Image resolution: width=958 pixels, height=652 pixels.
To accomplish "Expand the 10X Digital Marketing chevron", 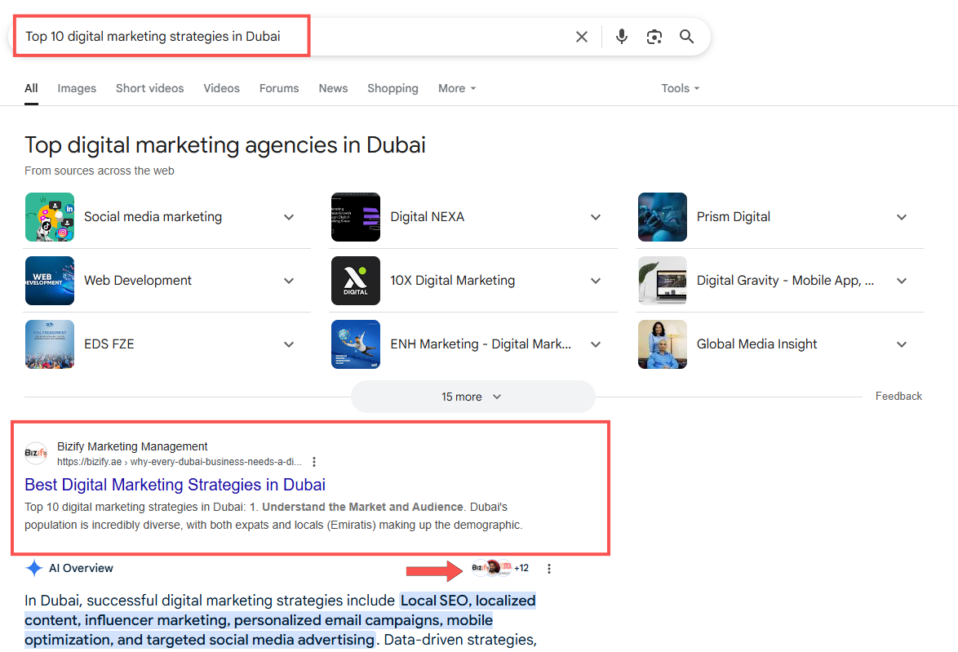I will click(596, 281).
